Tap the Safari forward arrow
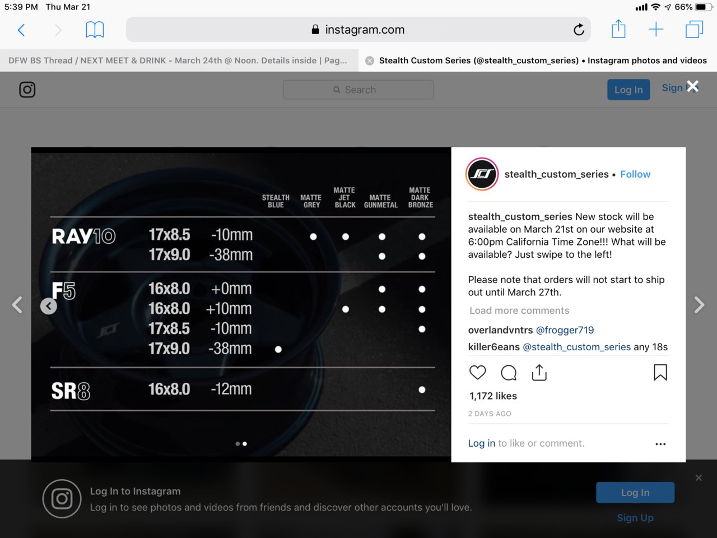The image size is (717, 538). (58, 30)
